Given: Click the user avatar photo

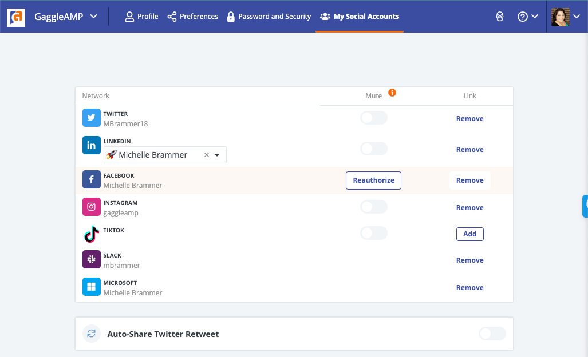Looking at the screenshot, I should point(561,17).
